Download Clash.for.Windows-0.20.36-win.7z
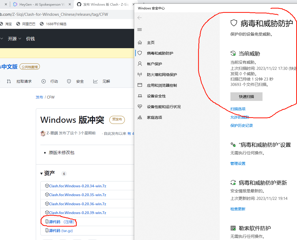This screenshot has width=297, height=240. (x=78, y=204)
